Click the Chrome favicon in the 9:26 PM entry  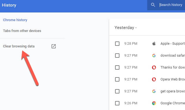click(154, 103)
